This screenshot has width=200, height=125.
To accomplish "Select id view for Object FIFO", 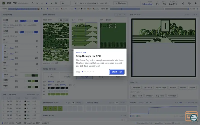I will coord(117,103).
